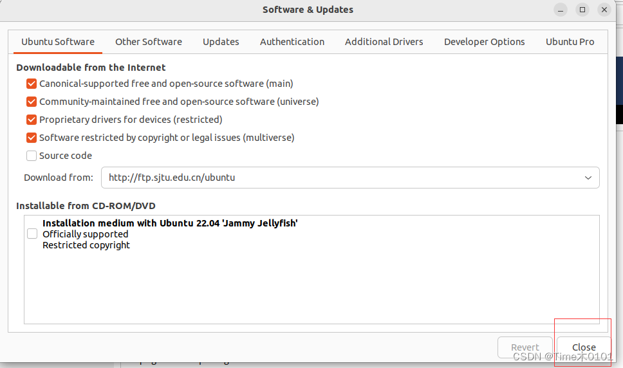Click the Revert button
This screenshot has height=368, width=623.
525,347
